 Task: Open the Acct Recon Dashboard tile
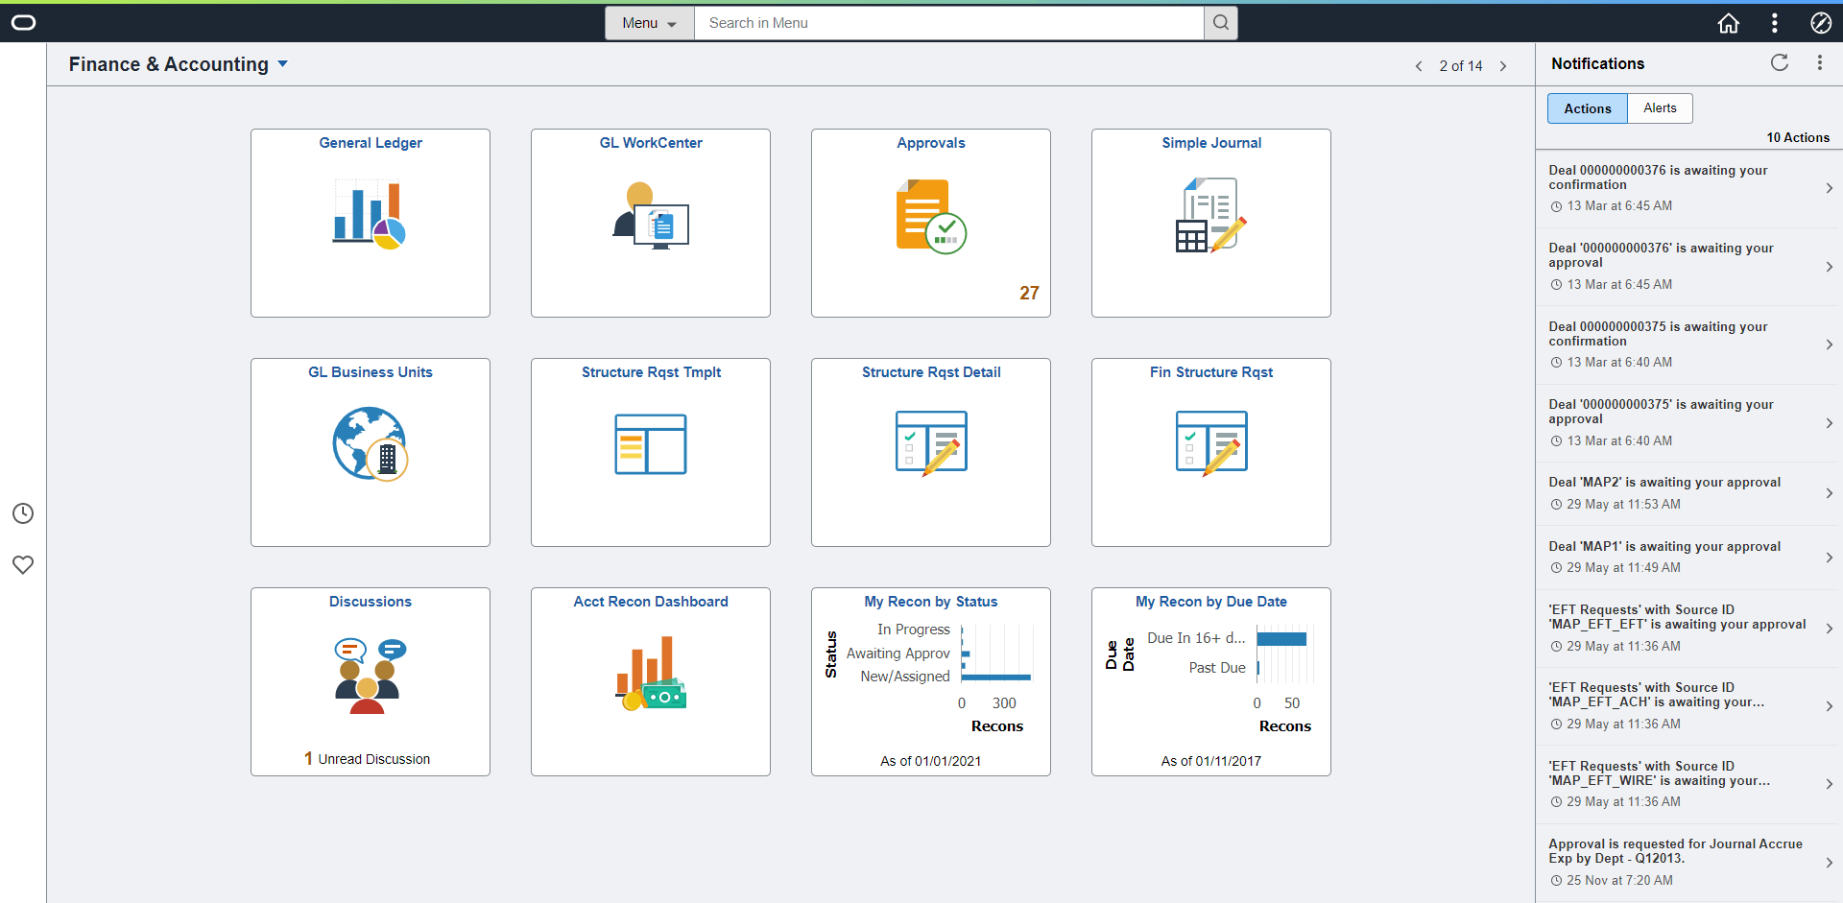click(650, 681)
